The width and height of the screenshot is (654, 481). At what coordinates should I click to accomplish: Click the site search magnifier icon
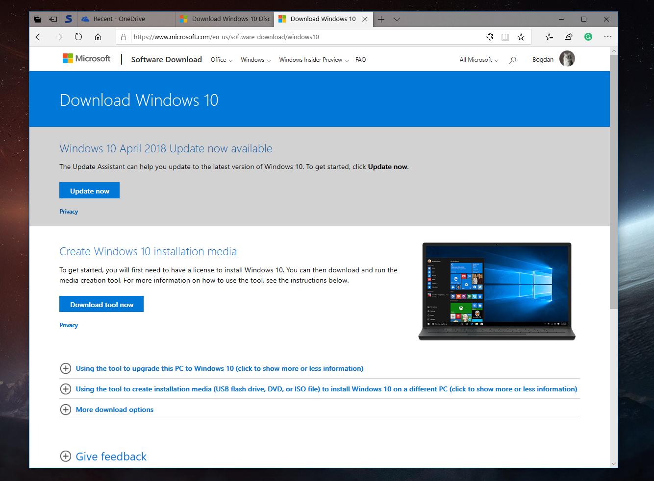[513, 60]
